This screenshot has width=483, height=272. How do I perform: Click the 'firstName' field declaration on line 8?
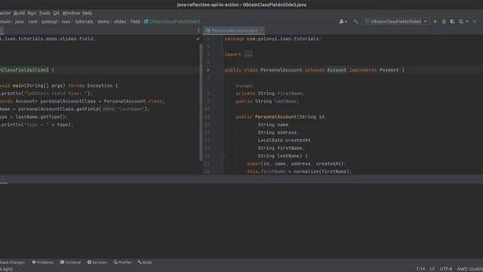click(290, 94)
